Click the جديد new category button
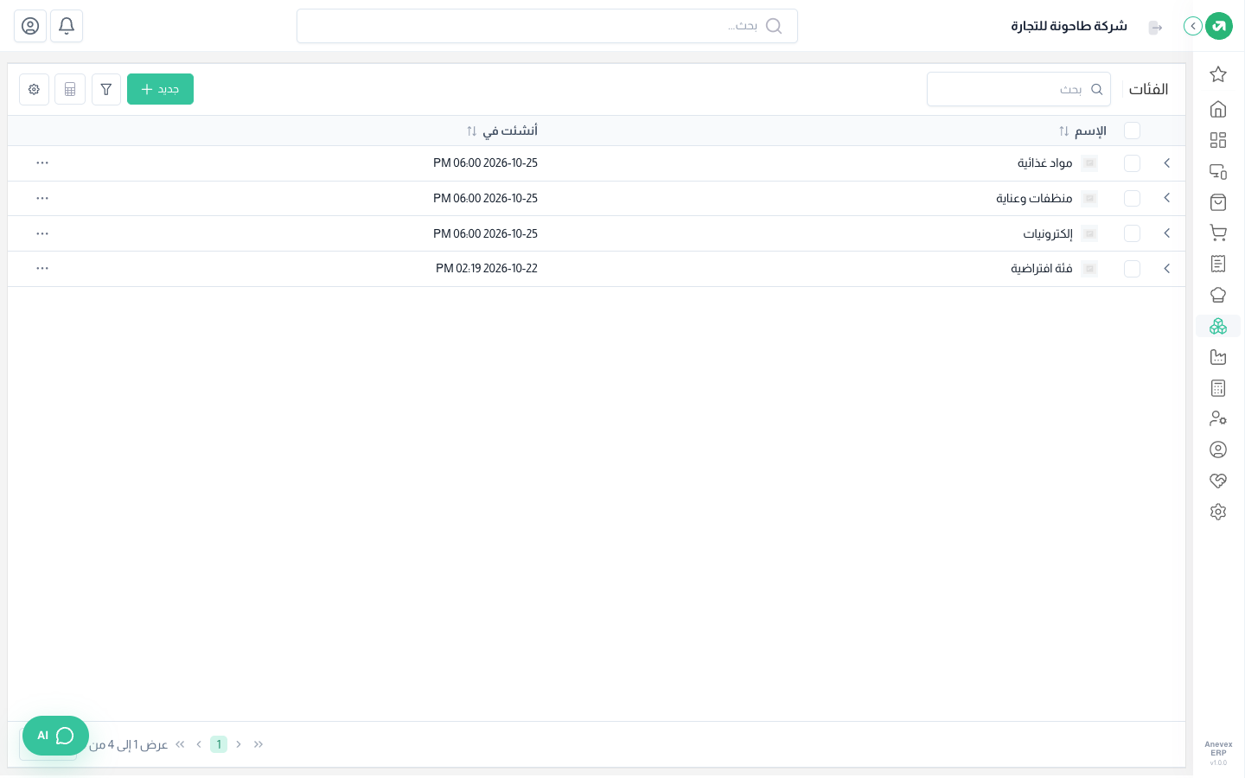Viewport: 1245px width, 778px height. (160, 89)
